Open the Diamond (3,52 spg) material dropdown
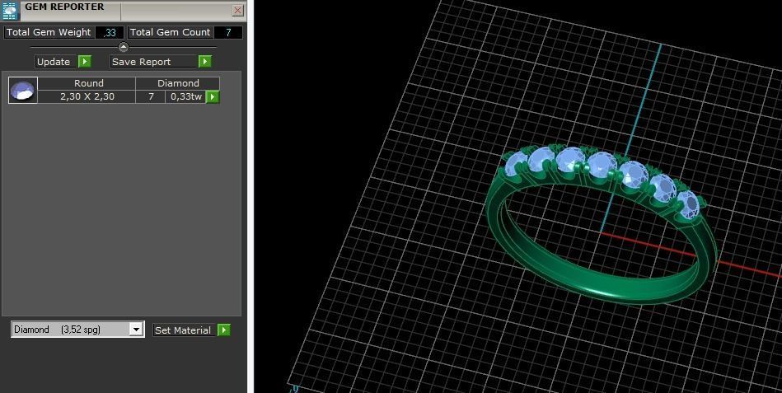The height and width of the screenshot is (393, 782). [x=77, y=330]
